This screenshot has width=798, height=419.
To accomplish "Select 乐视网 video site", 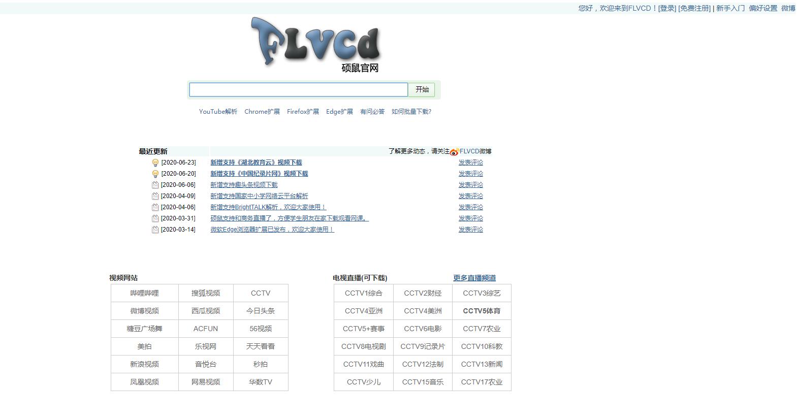I will [206, 346].
